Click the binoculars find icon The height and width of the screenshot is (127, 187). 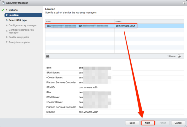click(48, 56)
